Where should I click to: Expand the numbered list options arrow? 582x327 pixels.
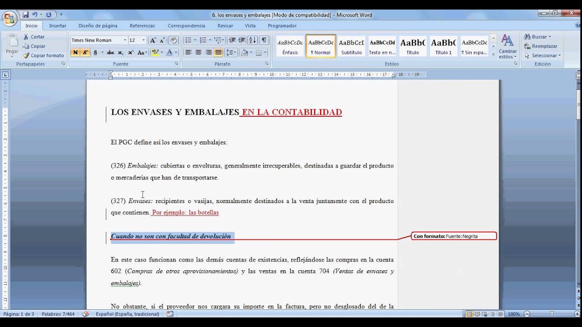tap(210, 40)
